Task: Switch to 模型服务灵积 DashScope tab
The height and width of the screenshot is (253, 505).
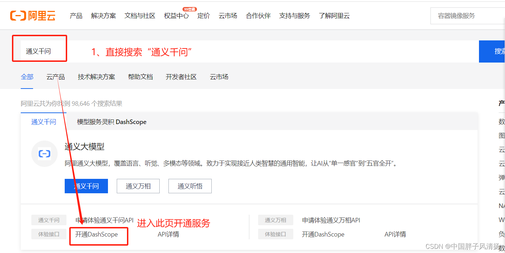Action: pos(112,122)
